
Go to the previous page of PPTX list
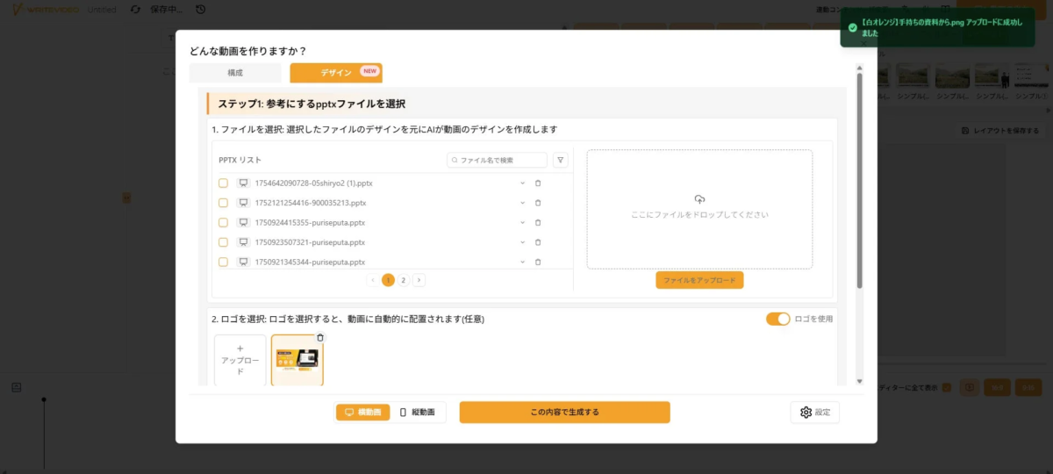(373, 280)
